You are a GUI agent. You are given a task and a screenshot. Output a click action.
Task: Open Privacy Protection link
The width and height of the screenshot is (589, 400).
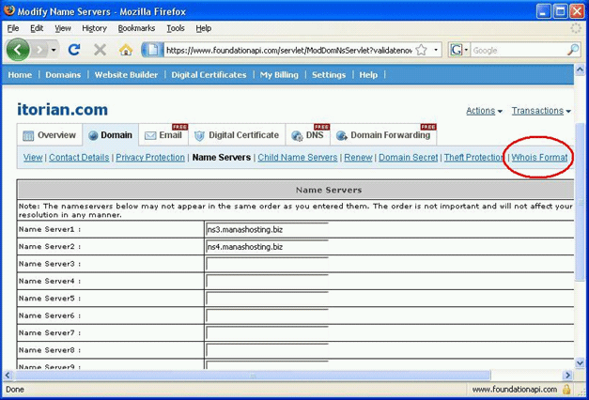[150, 158]
